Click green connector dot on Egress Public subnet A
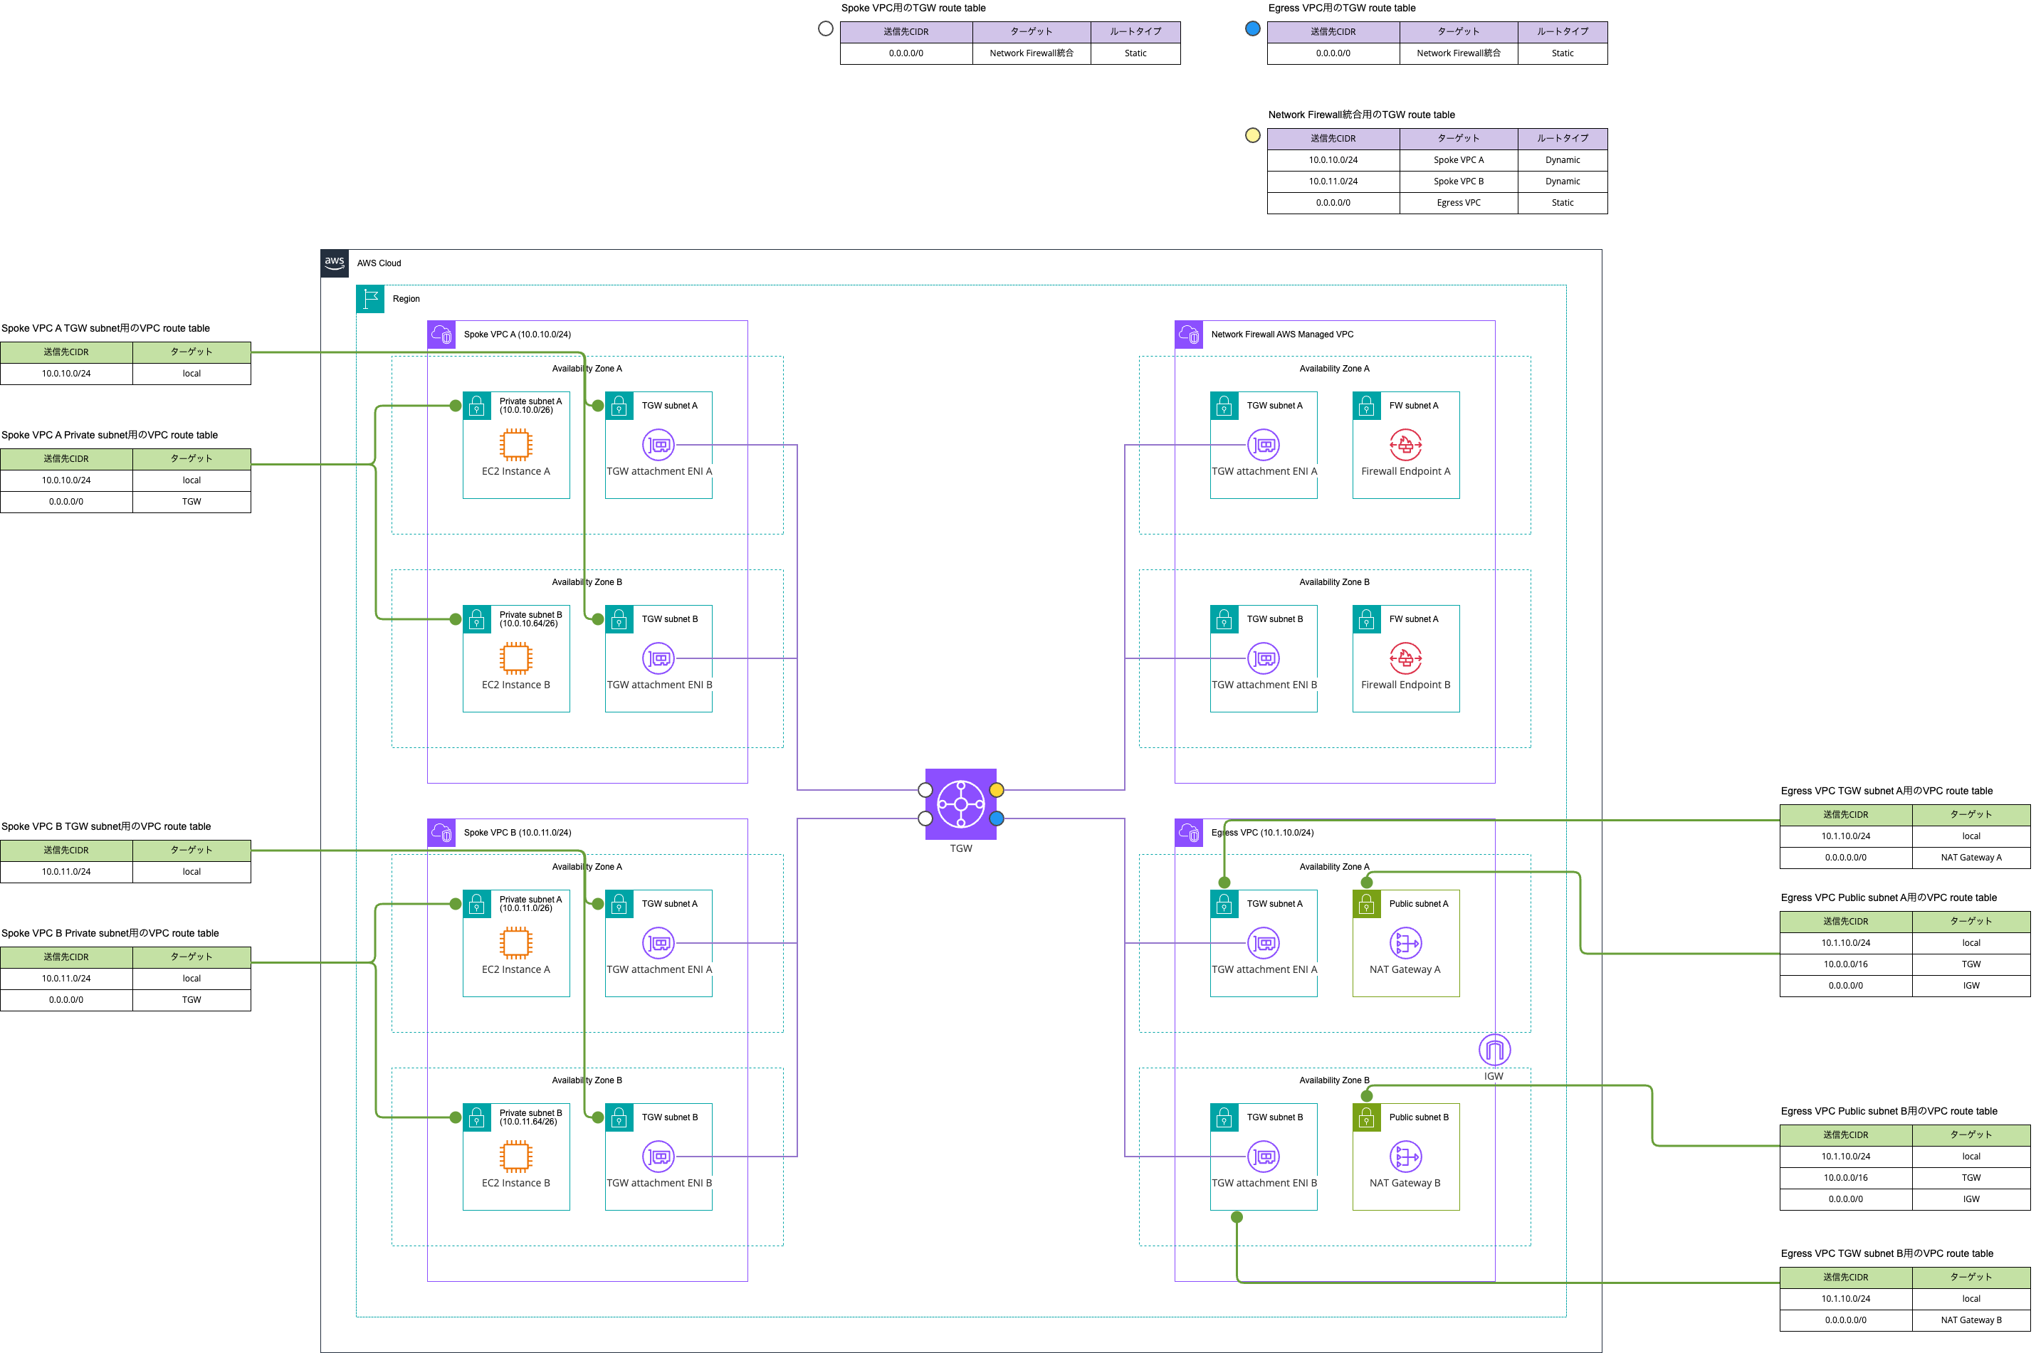This screenshot has width=2036, height=1353. 1366,882
